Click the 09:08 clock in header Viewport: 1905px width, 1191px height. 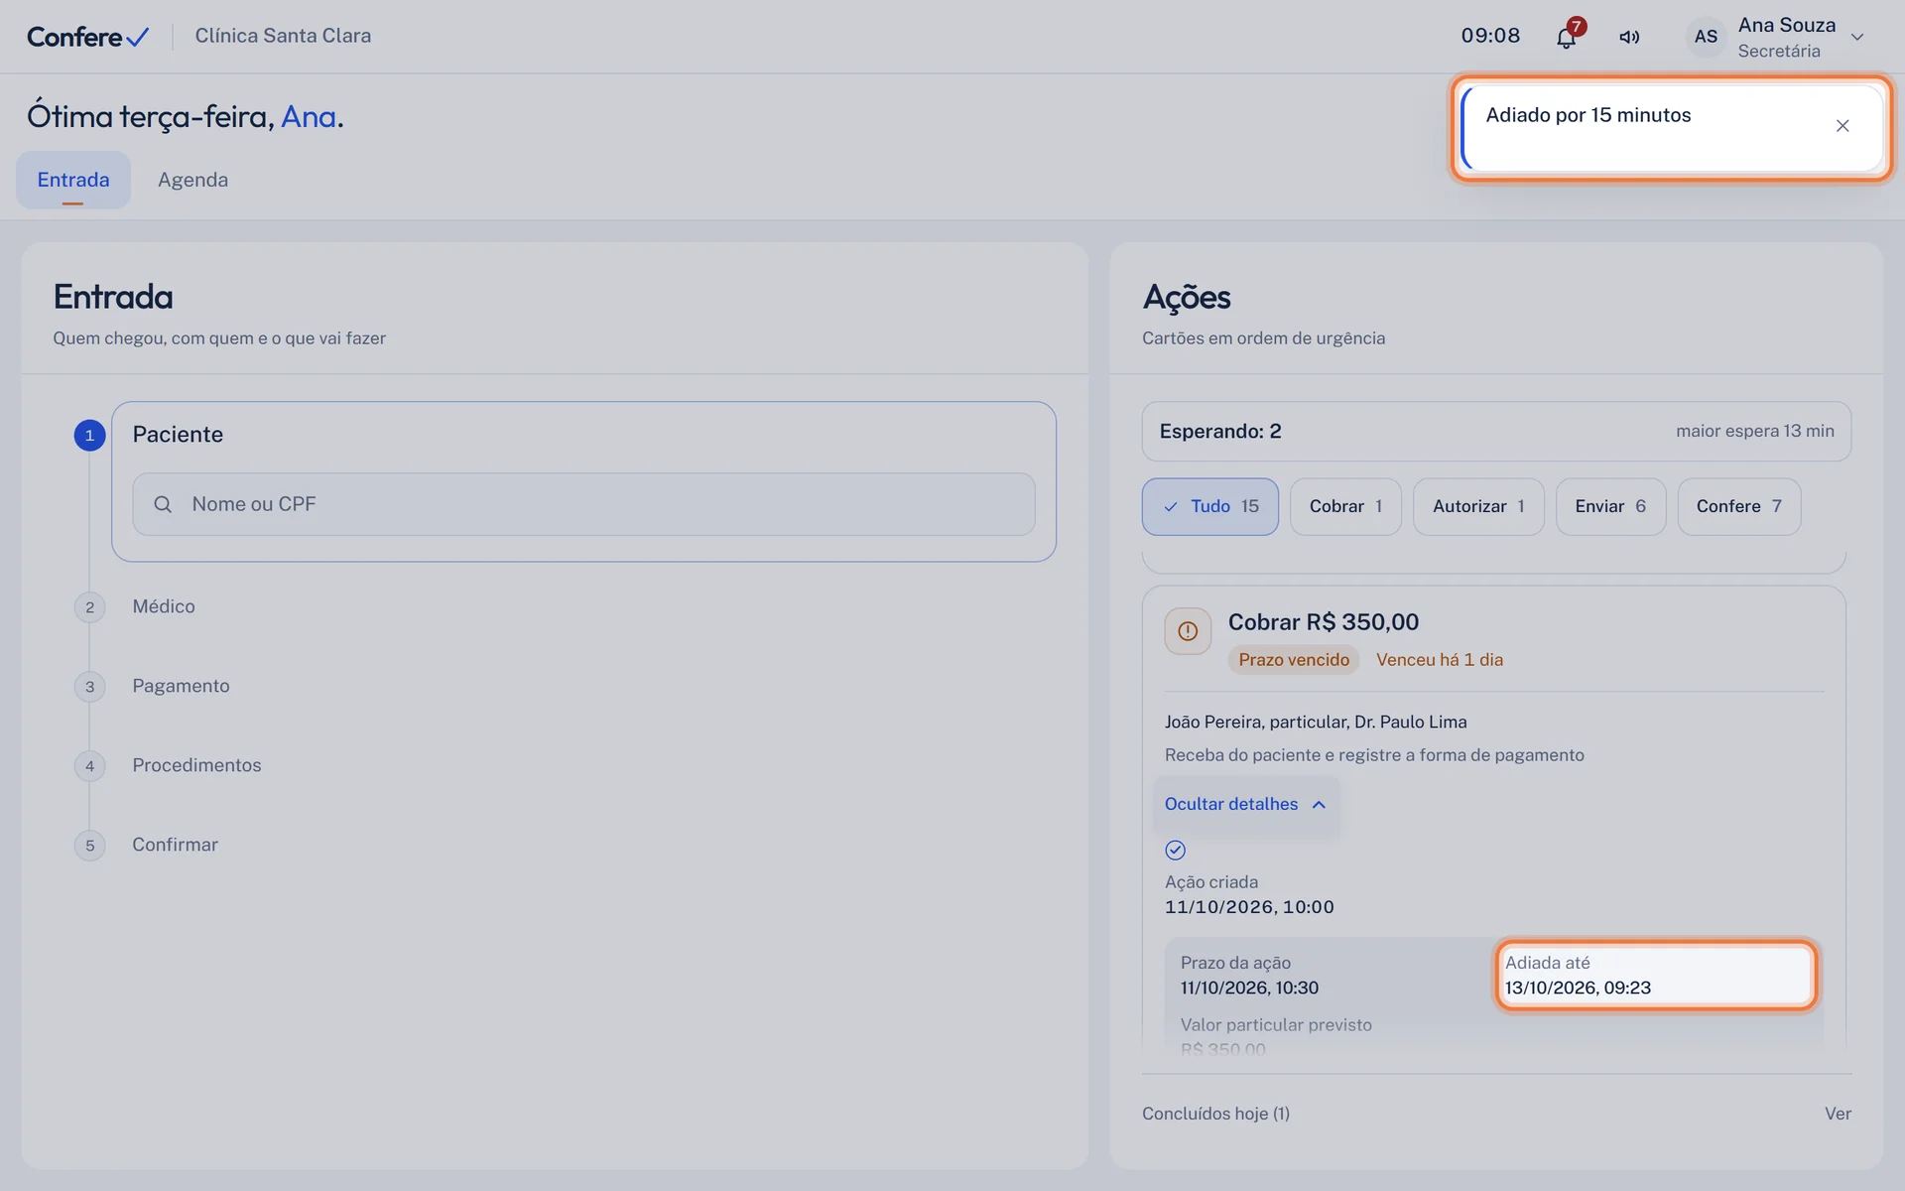click(x=1490, y=36)
